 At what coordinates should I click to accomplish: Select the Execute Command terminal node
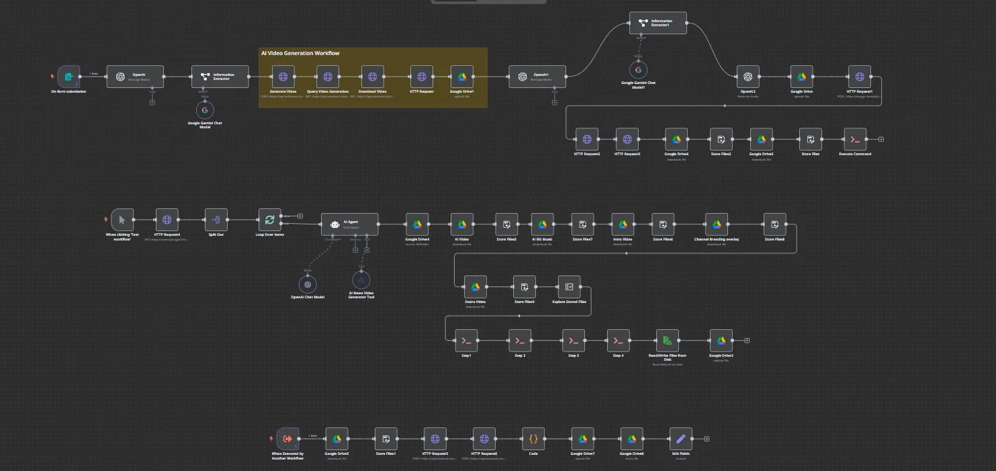pyautogui.click(x=855, y=139)
